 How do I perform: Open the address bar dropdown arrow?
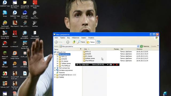138,46
